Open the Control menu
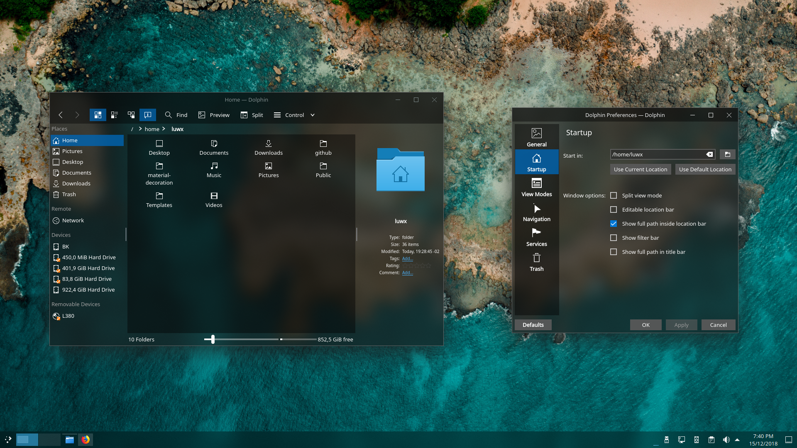Viewport: 797px width, 448px height. [289, 115]
